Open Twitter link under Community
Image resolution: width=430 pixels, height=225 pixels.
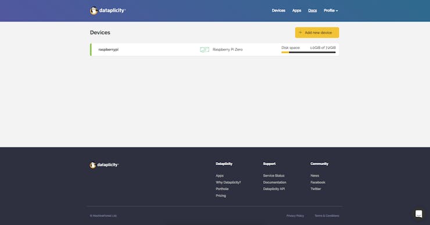316,189
